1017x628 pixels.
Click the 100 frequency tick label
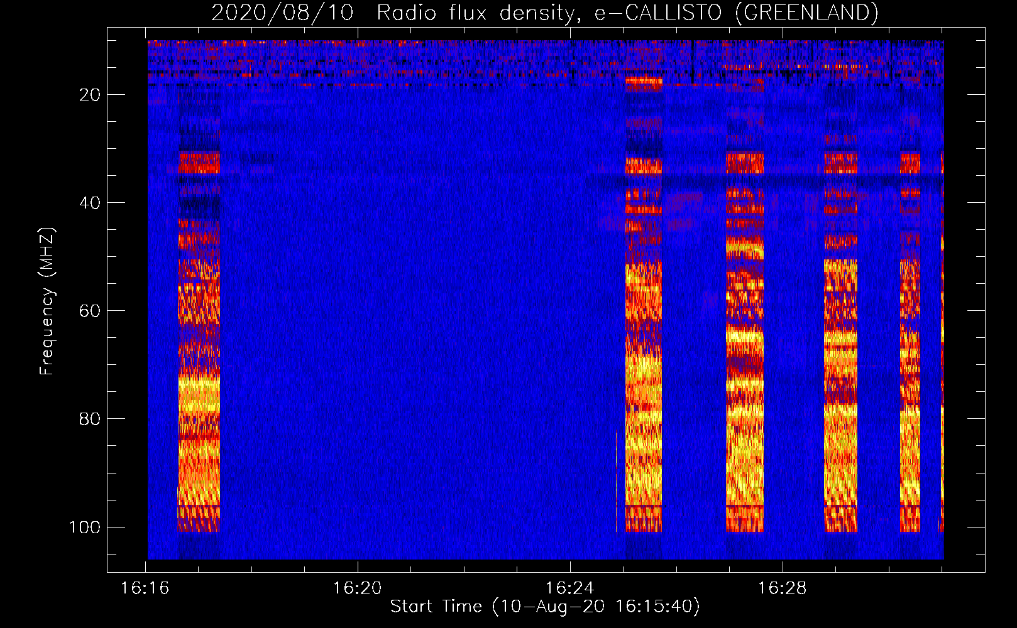[x=85, y=527]
